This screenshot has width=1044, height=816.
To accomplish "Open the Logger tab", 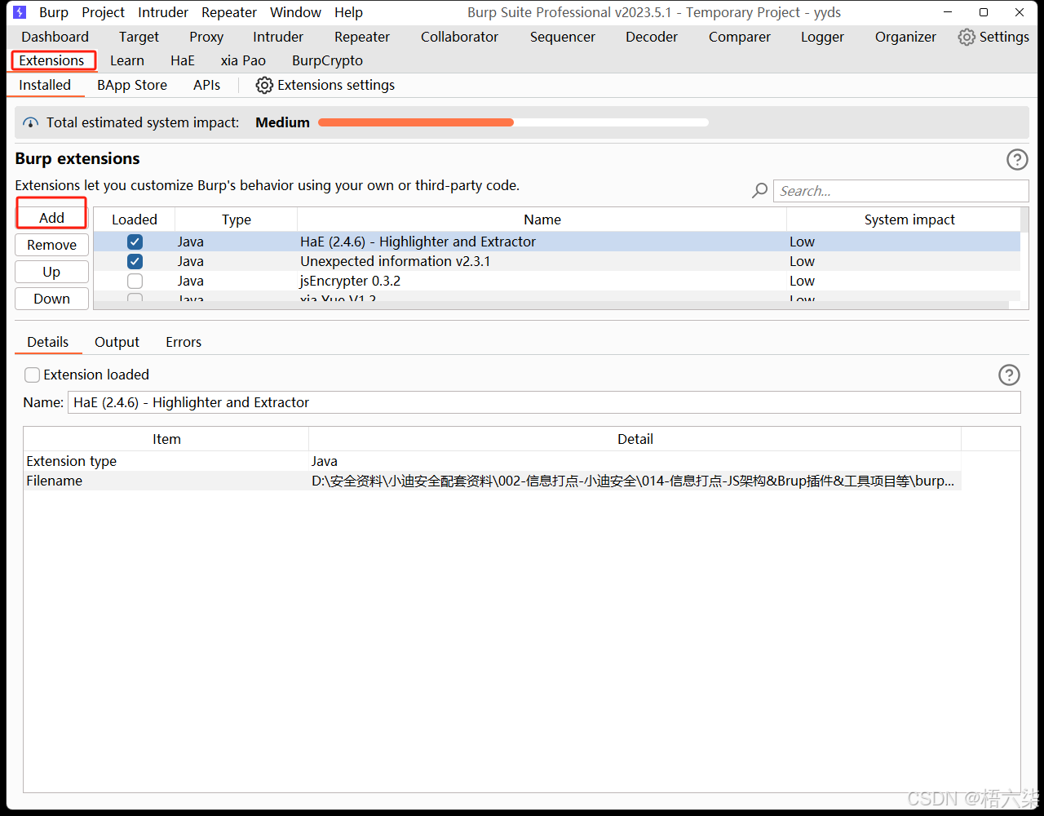I will (822, 37).
